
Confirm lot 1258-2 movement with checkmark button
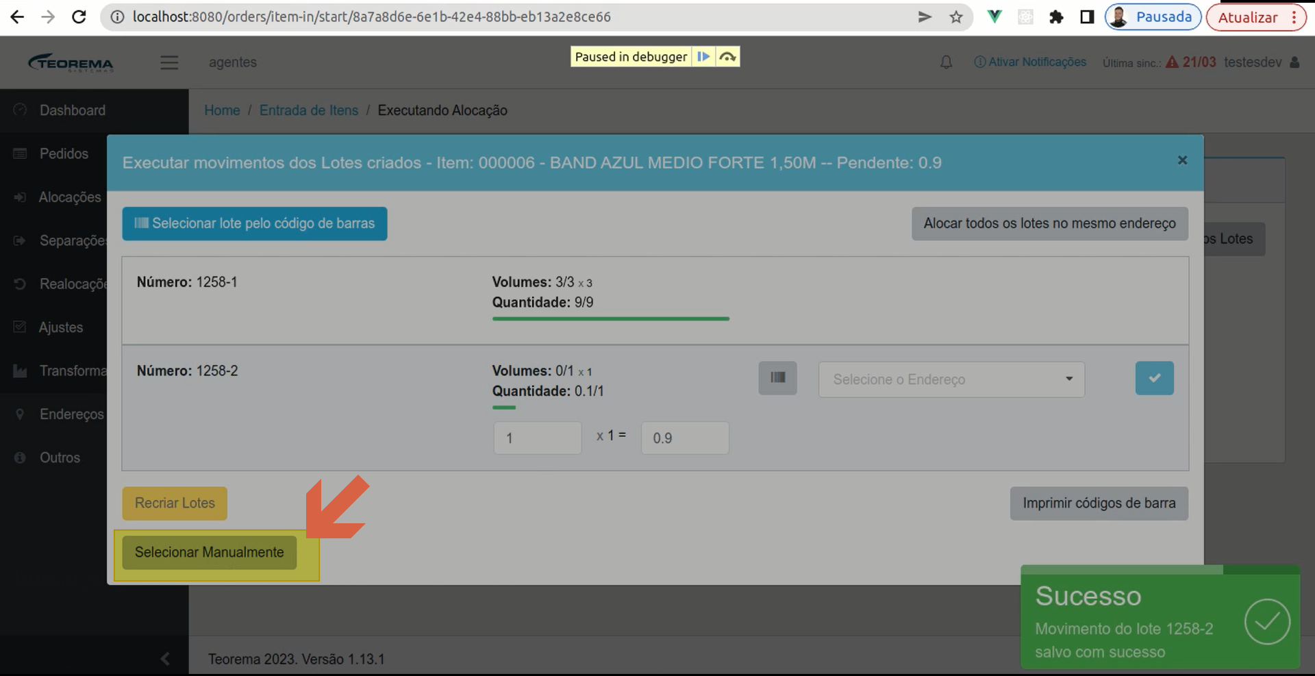coord(1154,378)
